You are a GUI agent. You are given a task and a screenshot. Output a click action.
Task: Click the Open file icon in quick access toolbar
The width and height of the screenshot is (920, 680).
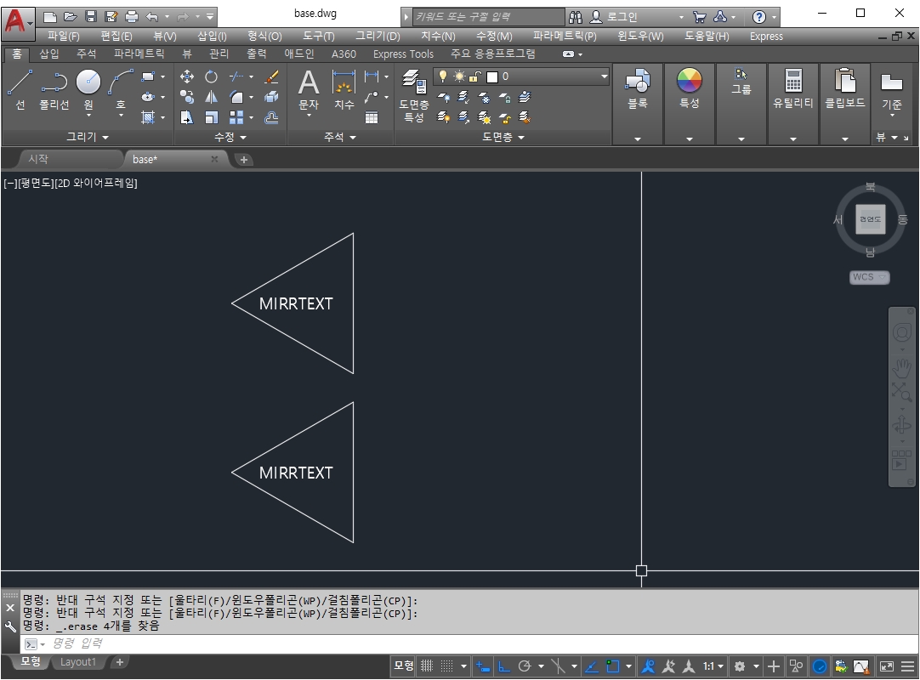point(71,16)
